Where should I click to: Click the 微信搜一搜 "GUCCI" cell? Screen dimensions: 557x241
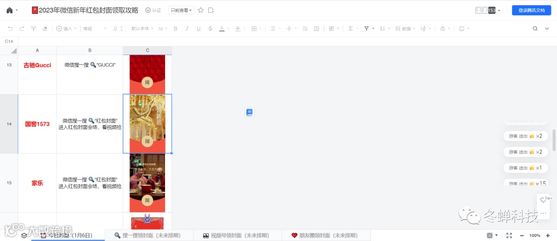click(x=90, y=75)
